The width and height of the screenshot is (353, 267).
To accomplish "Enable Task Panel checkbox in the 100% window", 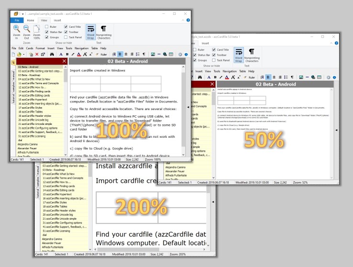I will click(x=66, y=37).
